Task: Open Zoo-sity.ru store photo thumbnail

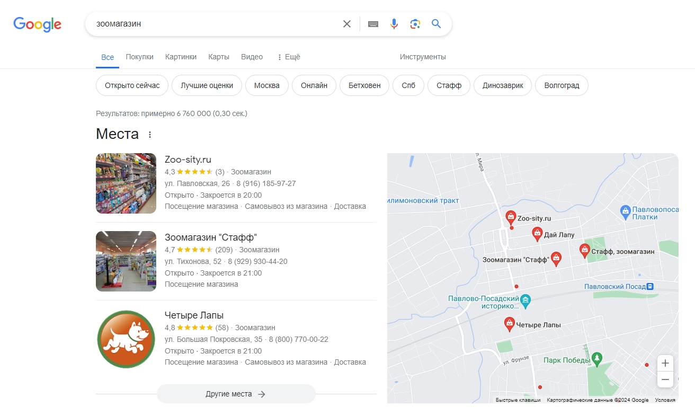Action: pos(126,183)
